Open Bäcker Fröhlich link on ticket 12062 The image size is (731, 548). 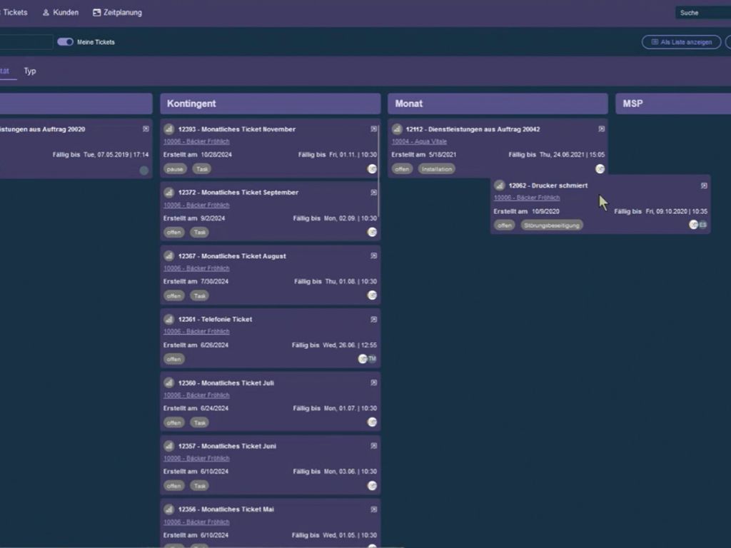coord(527,198)
